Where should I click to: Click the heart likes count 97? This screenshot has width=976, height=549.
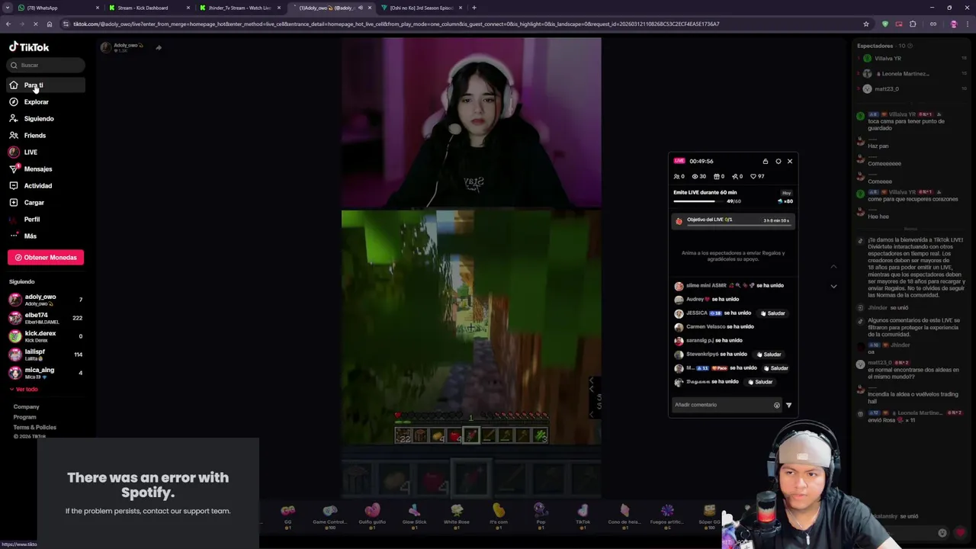tap(757, 177)
